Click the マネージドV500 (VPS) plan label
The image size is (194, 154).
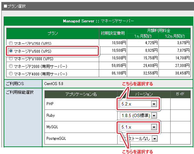[33, 51]
